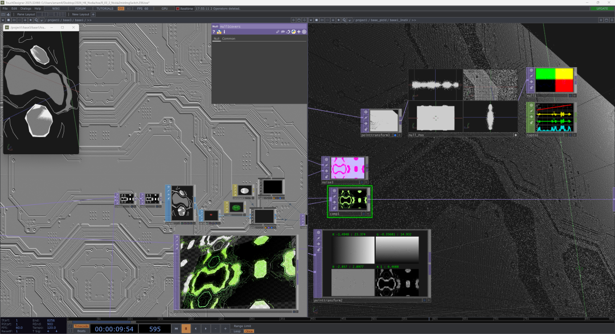Open the right pane type dropdown arrow
Viewport: 615px width, 334px height.
click(x=311, y=20)
